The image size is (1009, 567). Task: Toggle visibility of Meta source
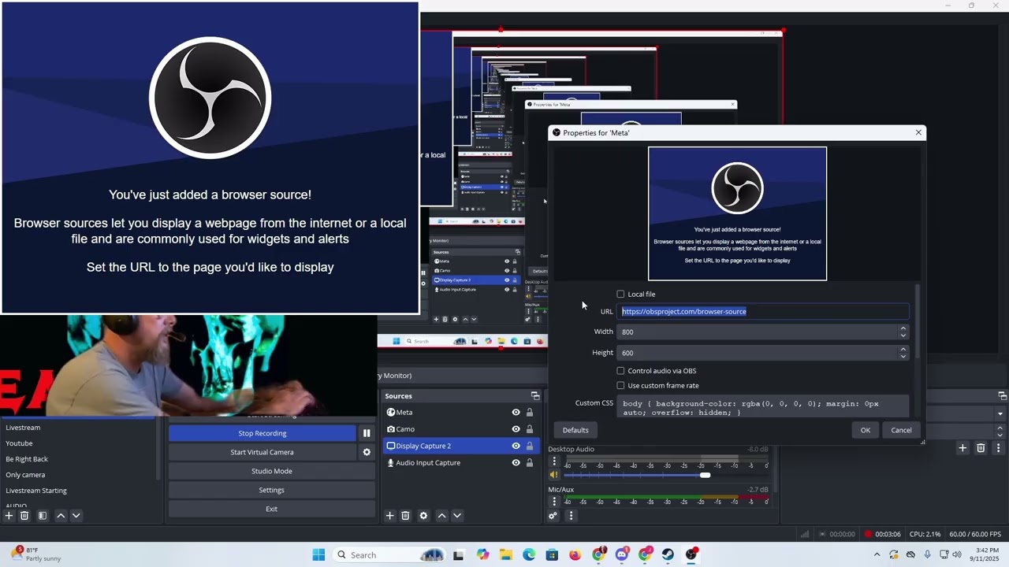(516, 412)
